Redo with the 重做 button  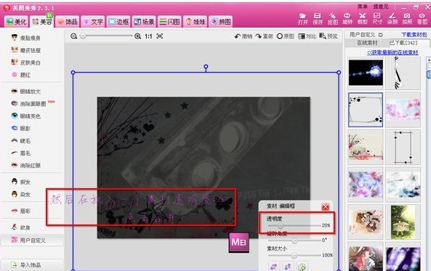click(x=264, y=36)
